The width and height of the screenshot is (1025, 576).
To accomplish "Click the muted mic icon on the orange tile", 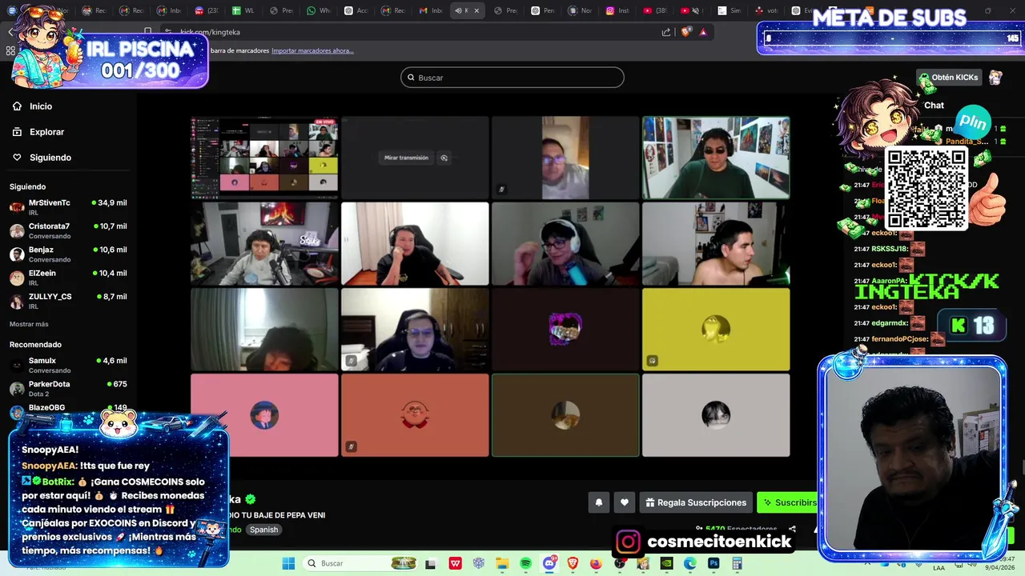I will (352, 446).
